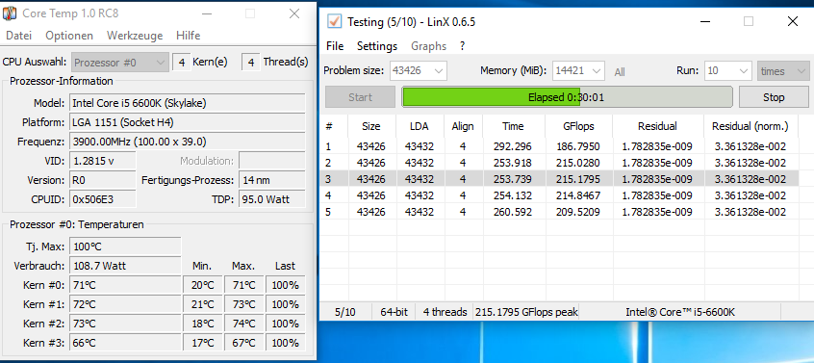Click Kern #0 minimum temperature 20°C

202,285
